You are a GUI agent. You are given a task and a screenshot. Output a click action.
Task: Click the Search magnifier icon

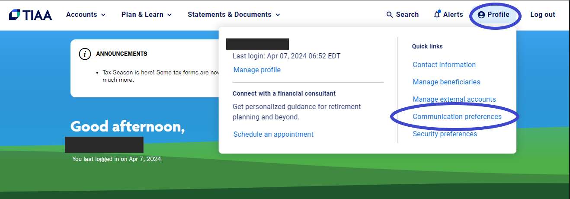tap(390, 15)
